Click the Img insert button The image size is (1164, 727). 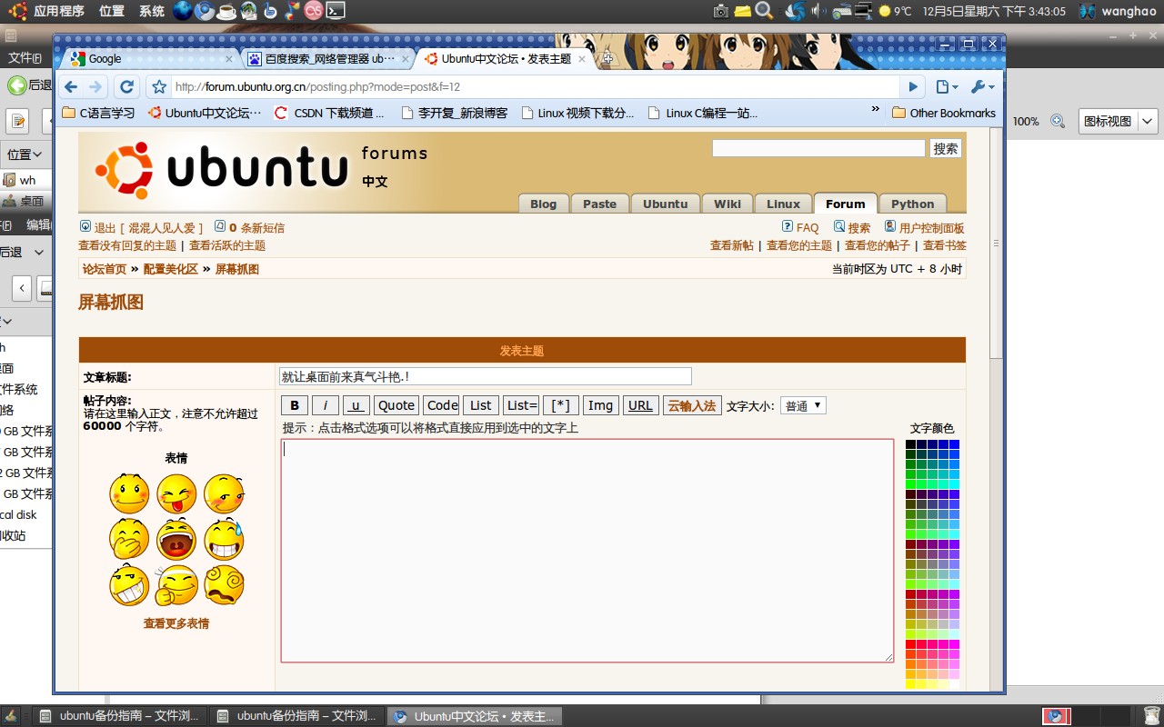click(600, 405)
